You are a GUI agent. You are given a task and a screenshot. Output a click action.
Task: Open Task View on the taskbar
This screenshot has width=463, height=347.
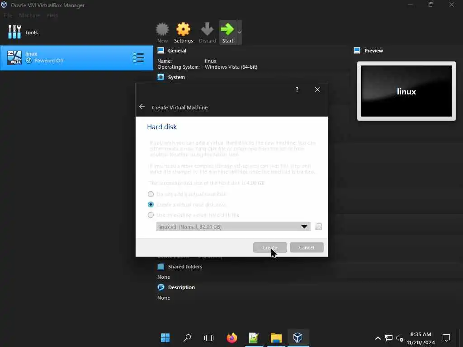pyautogui.click(x=209, y=338)
